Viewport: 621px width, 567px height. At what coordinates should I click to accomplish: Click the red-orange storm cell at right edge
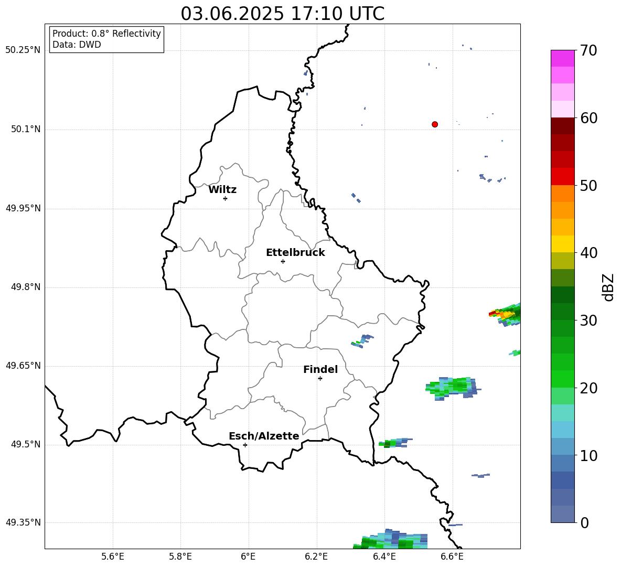505,314
